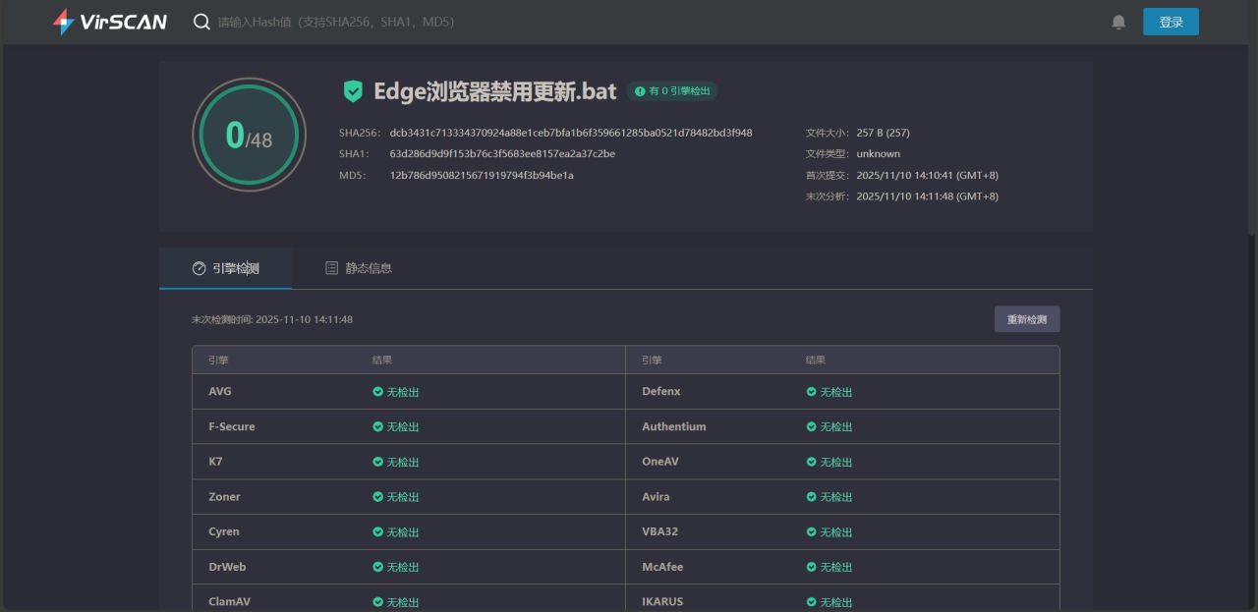Click the page vertical scrollbar

click(1251, 138)
